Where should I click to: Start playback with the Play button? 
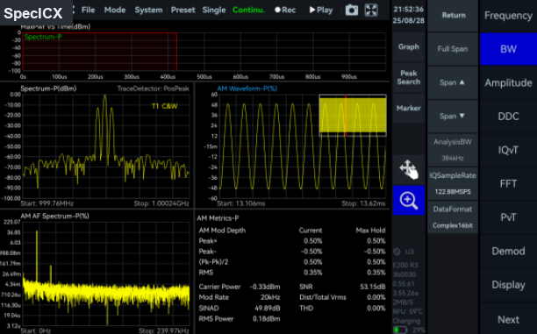321,10
